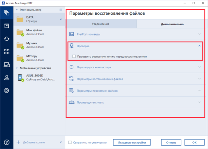
Task: Open the Settings gear sidebar icon
Action: 7,91
